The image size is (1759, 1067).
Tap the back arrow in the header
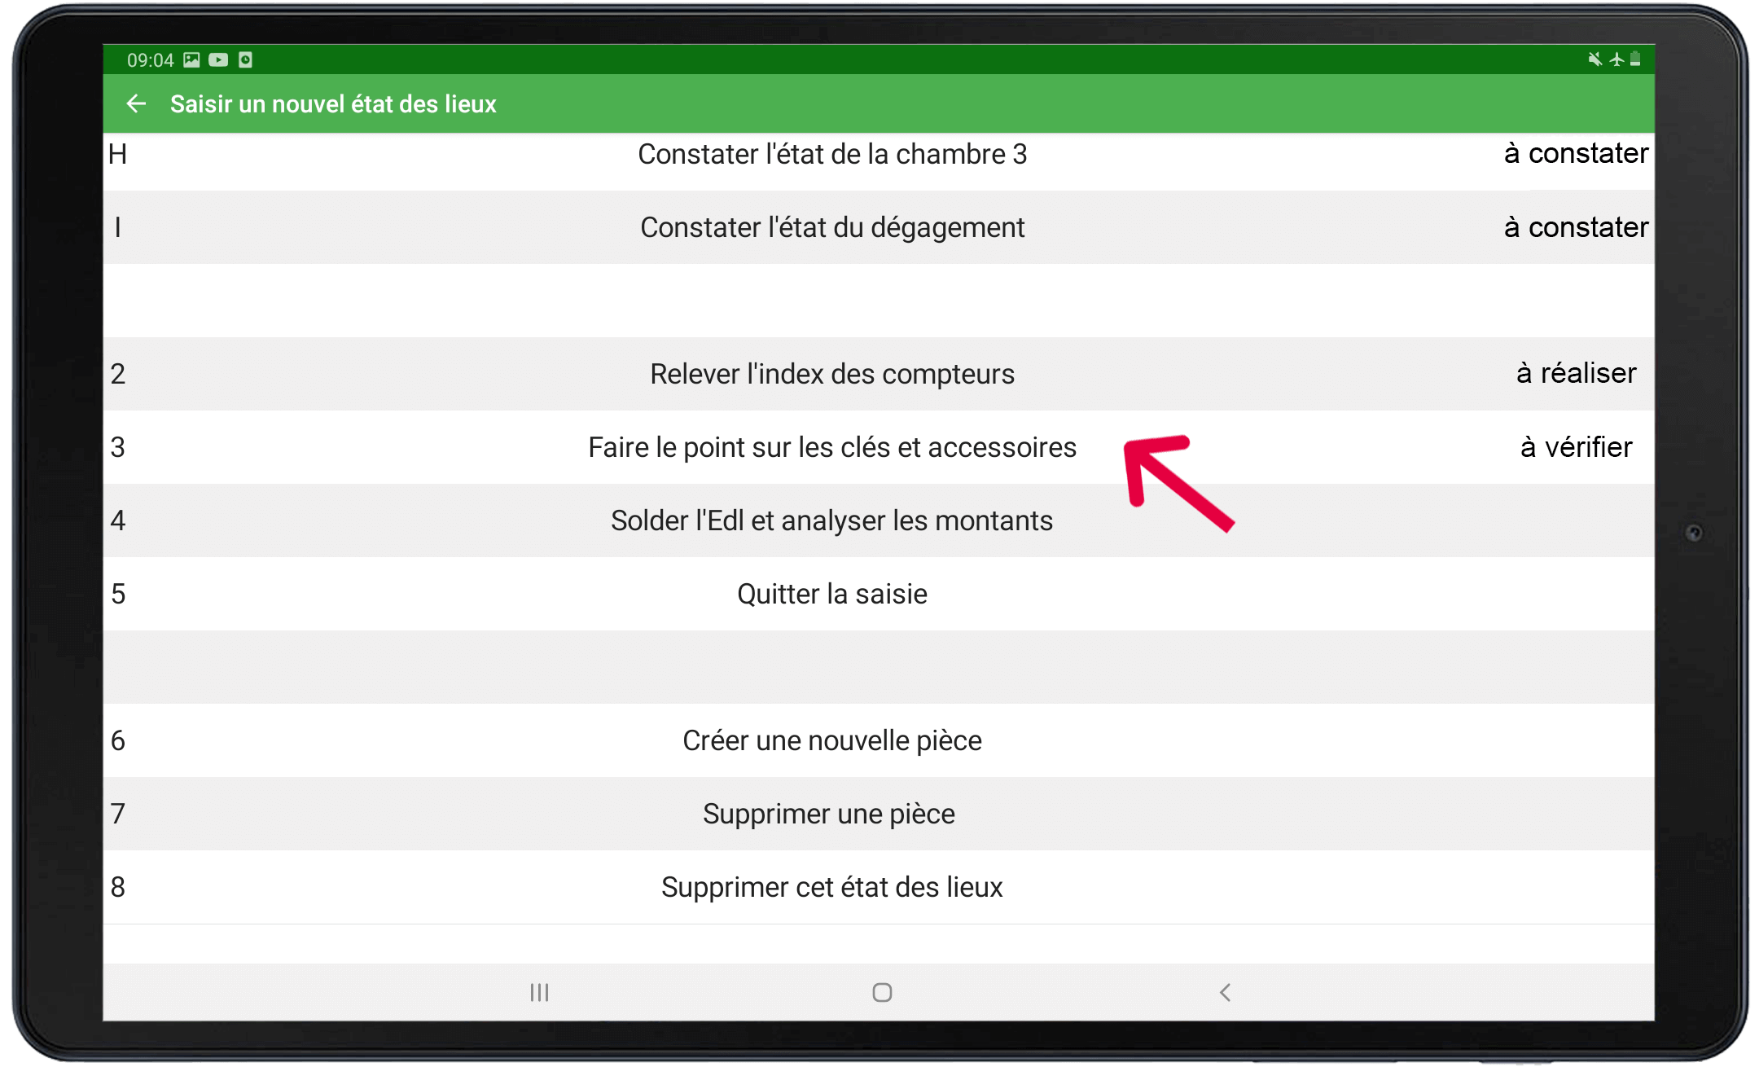136,103
